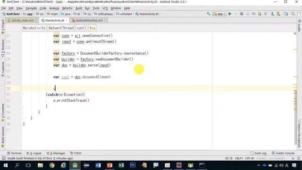The width and height of the screenshot is (302, 170).
Task: Click fold marker at line 36
Action: click(x=21, y=124)
